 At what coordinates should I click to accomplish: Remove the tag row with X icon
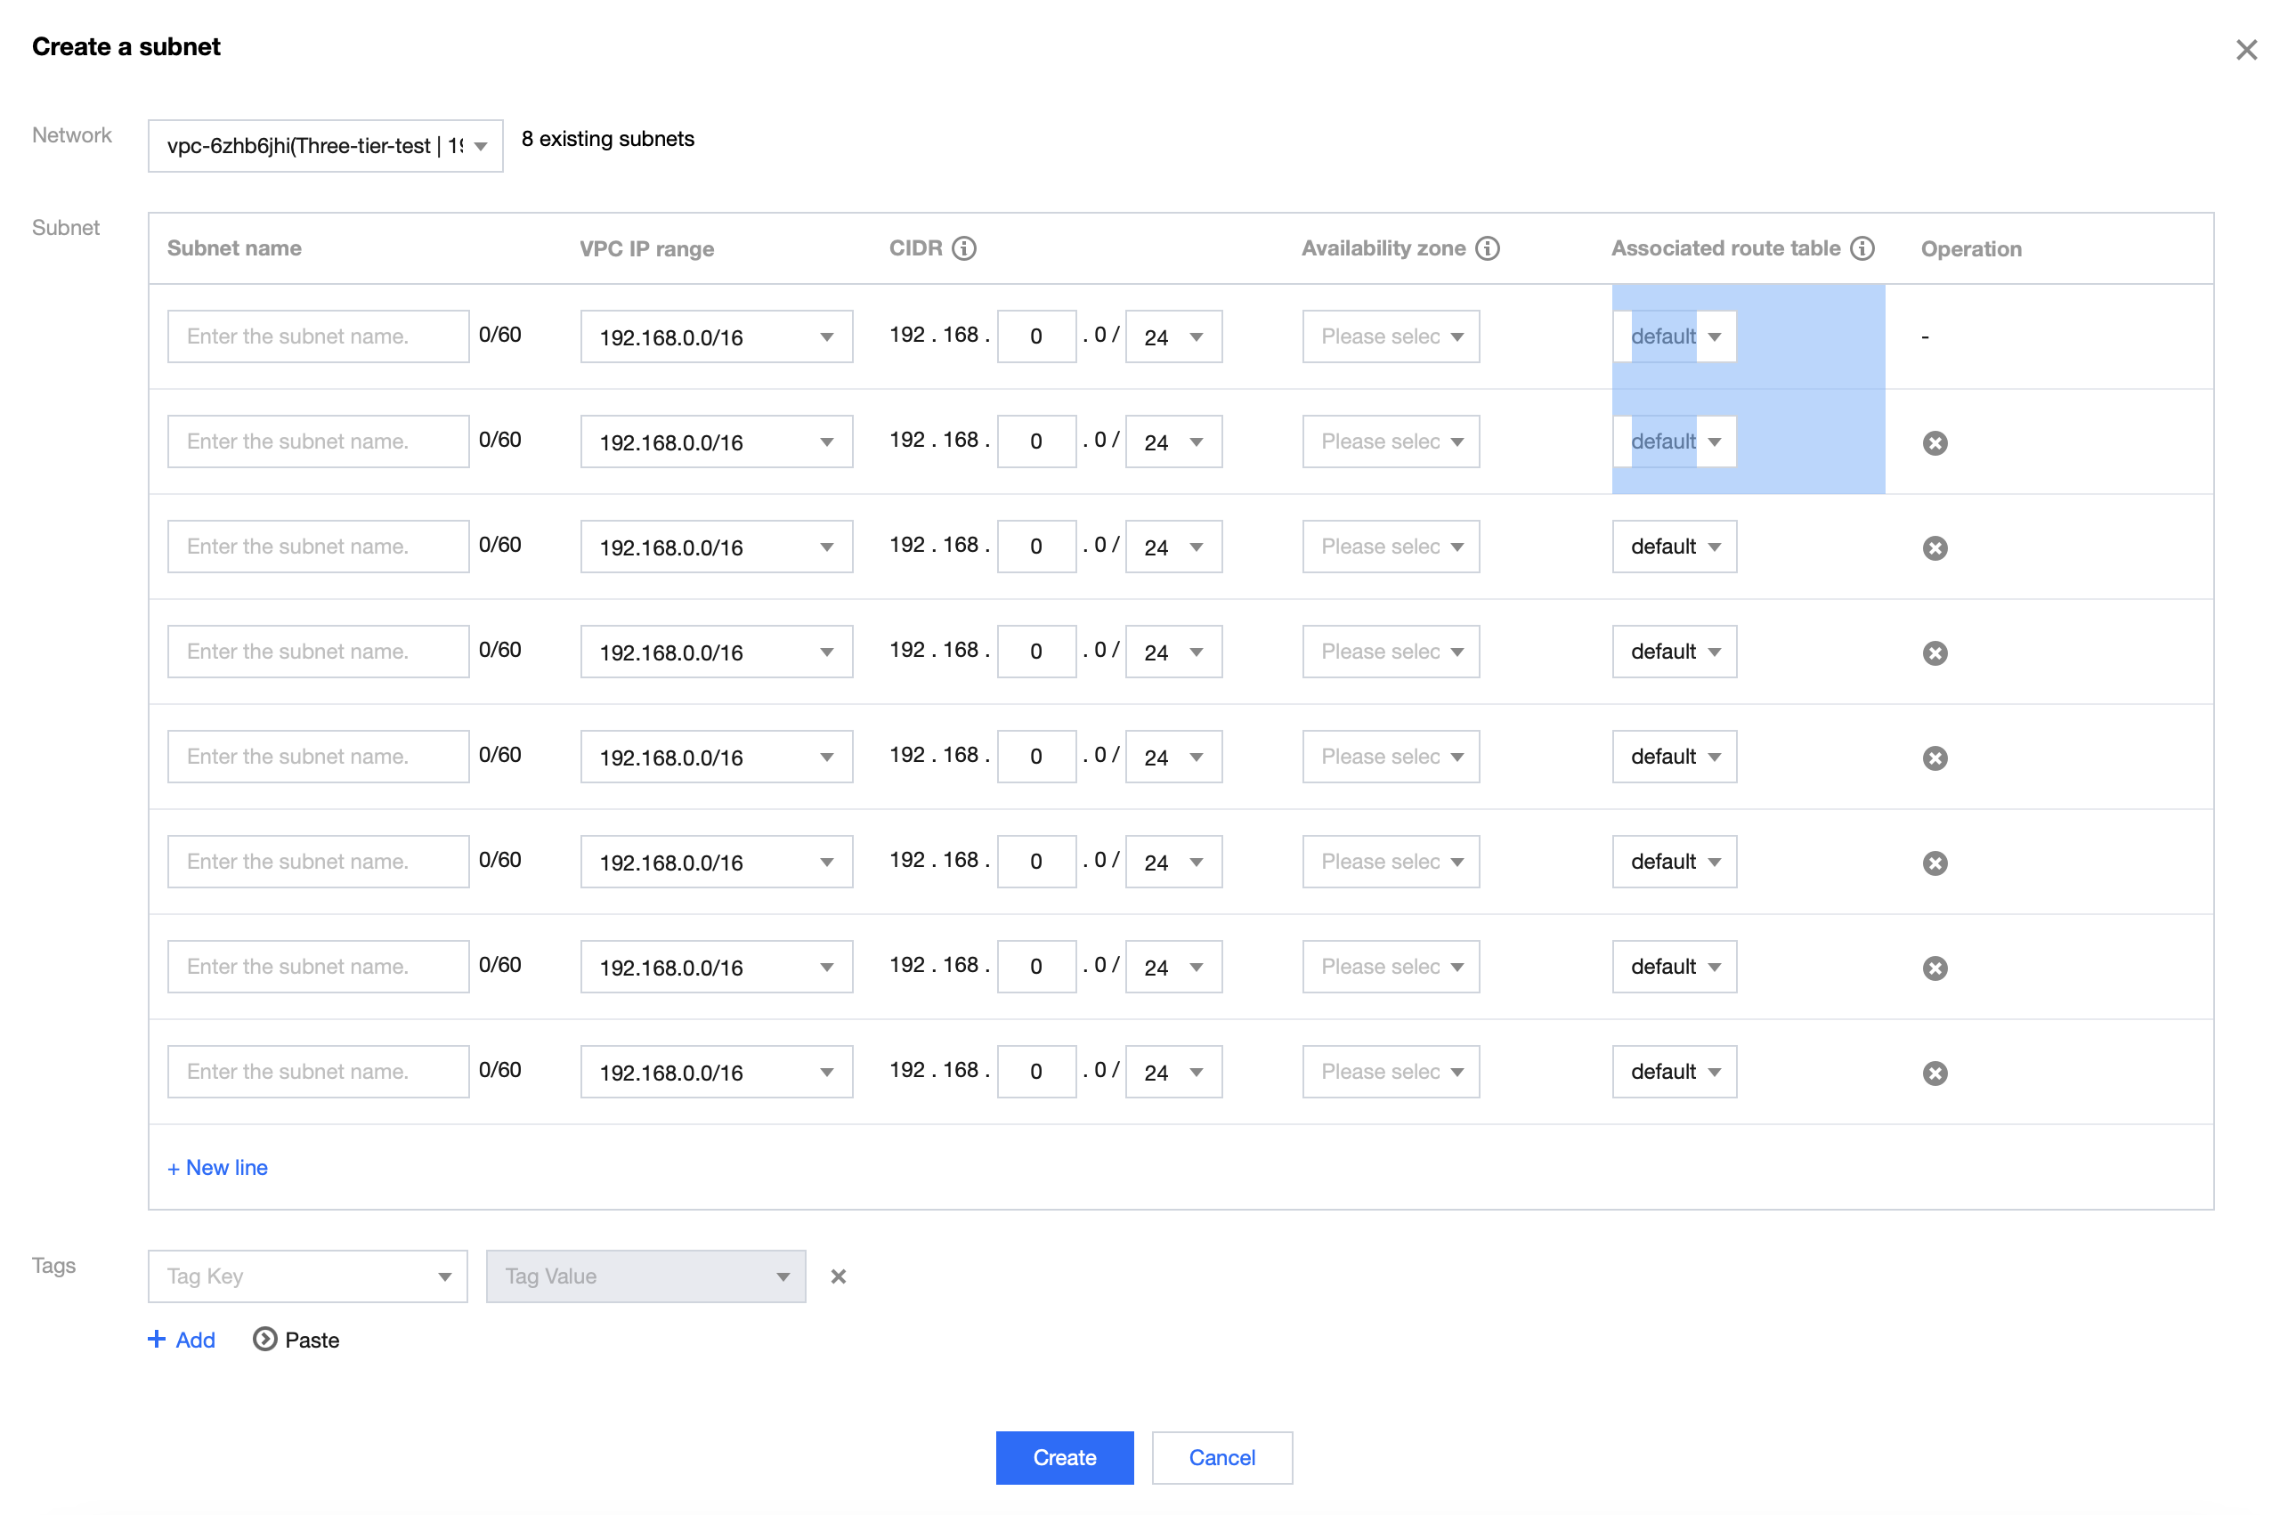point(838,1276)
